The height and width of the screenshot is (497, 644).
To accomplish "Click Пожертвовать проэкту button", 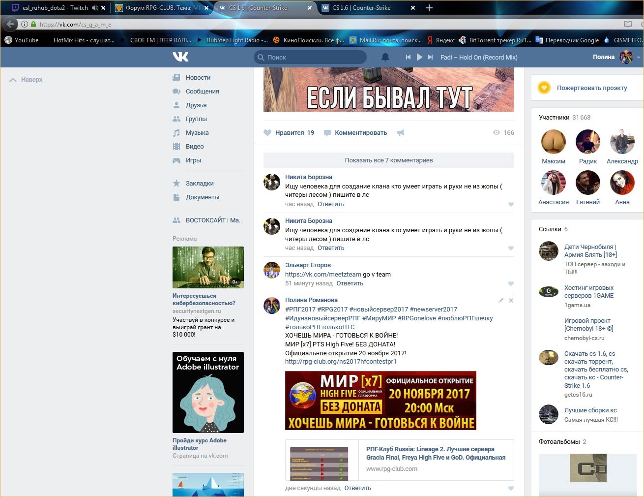I will pyautogui.click(x=591, y=88).
